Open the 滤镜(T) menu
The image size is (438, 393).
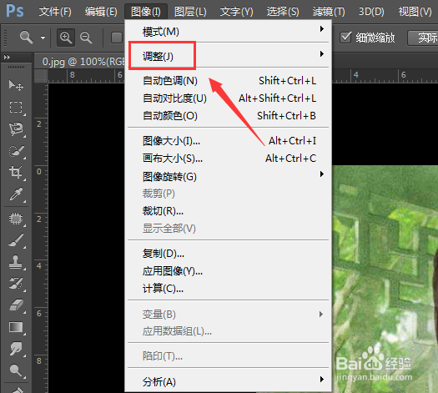pos(329,12)
